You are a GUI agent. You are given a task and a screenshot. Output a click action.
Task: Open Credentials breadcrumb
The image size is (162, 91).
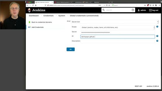48,16
